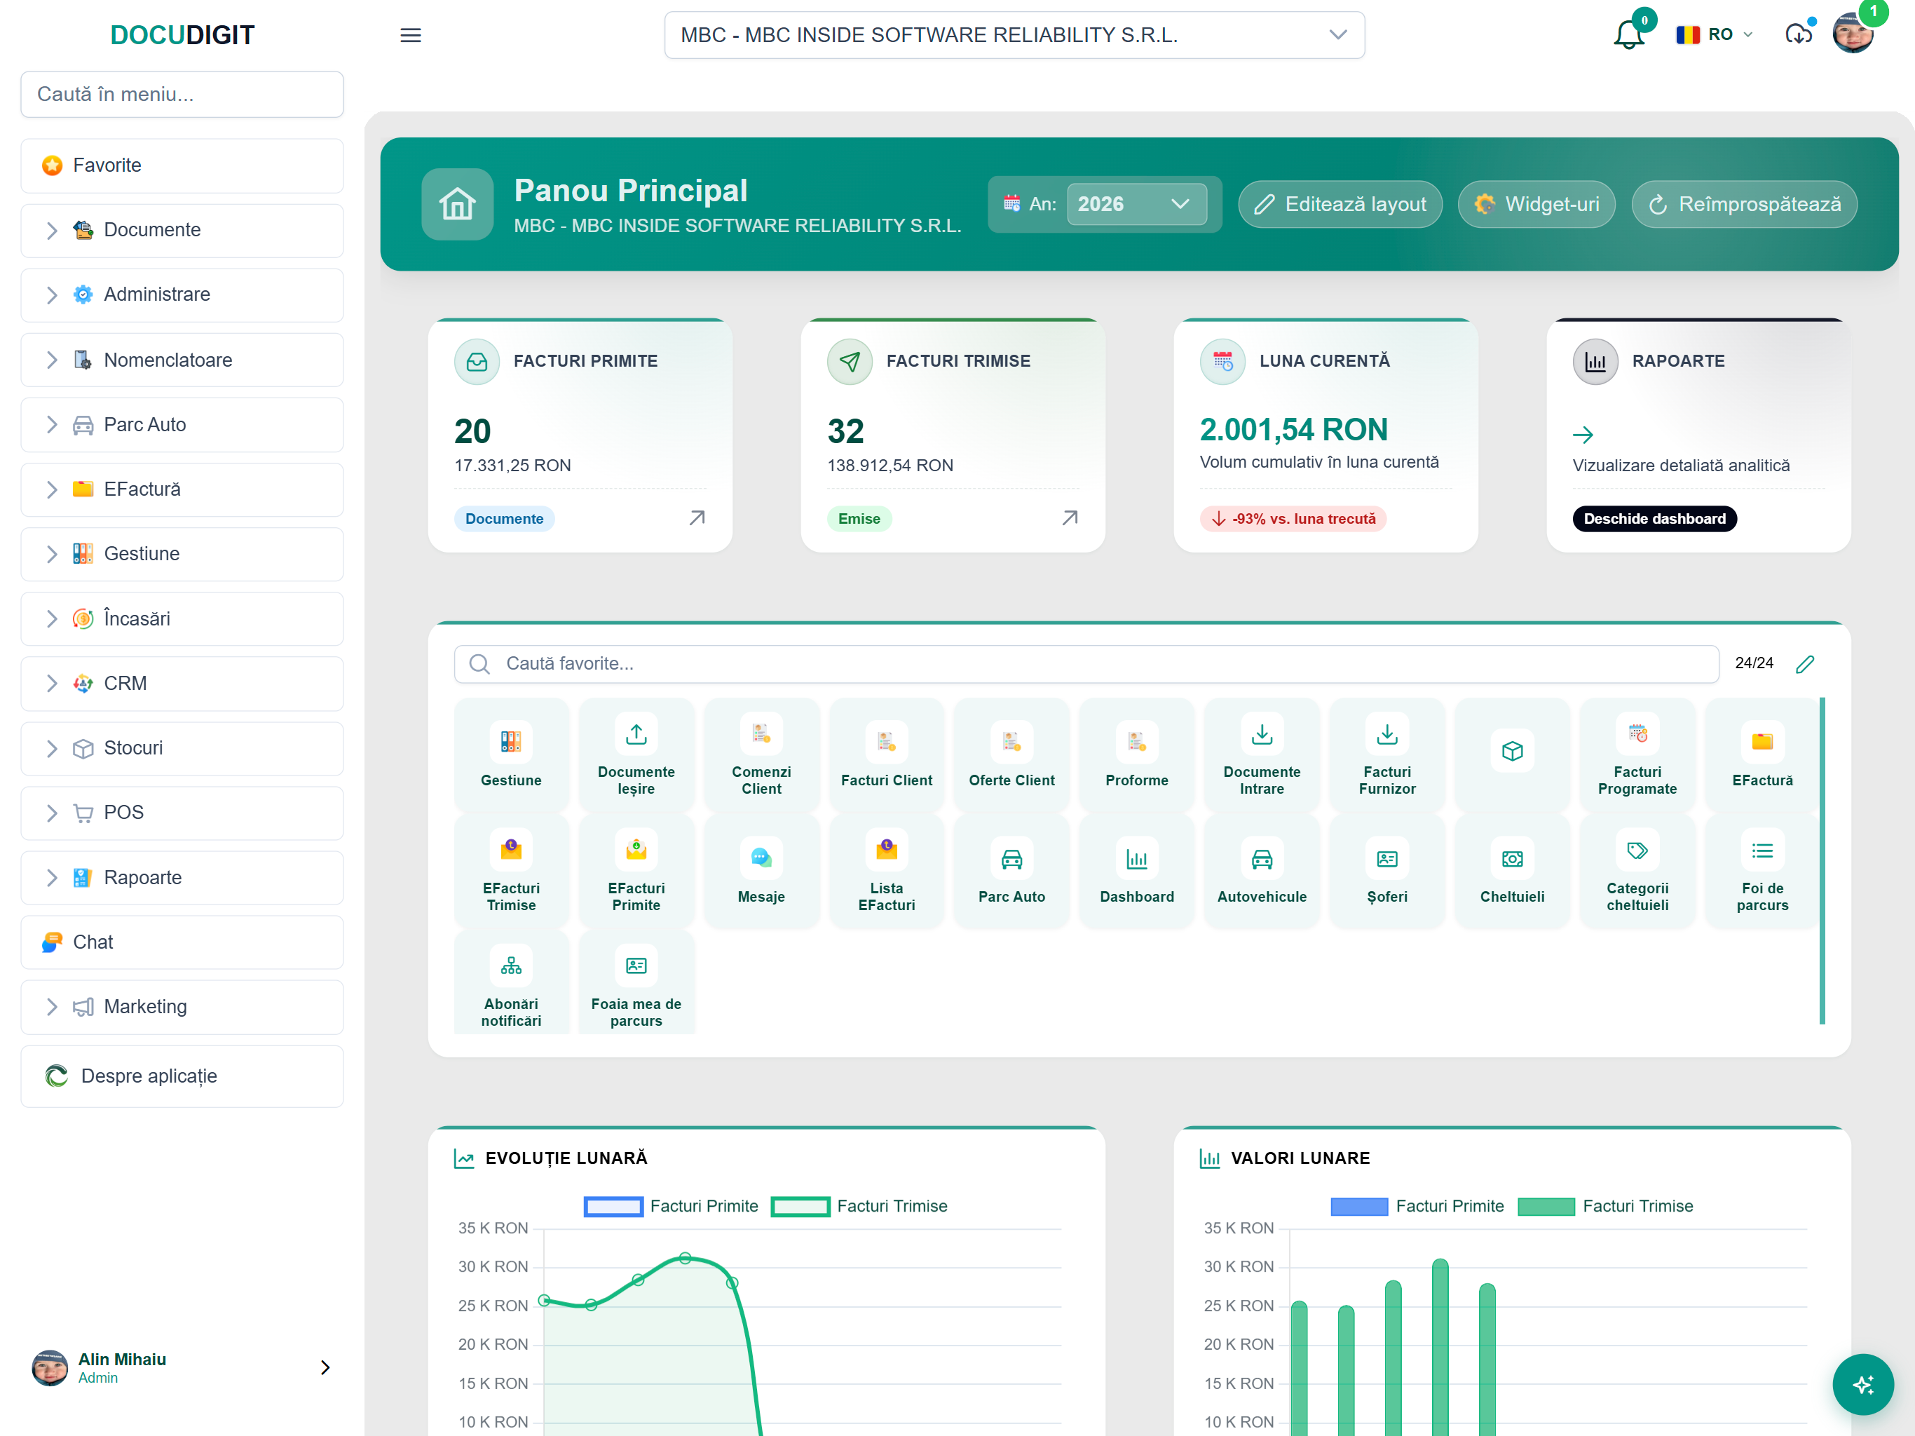Click the home icon in Panou Principal banner
This screenshot has height=1436, width=1915.
tap(457, 205)
